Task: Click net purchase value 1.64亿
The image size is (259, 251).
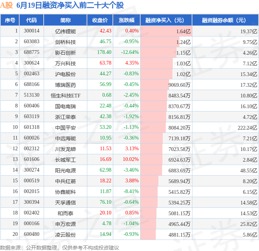Action: tap(184, 31)
